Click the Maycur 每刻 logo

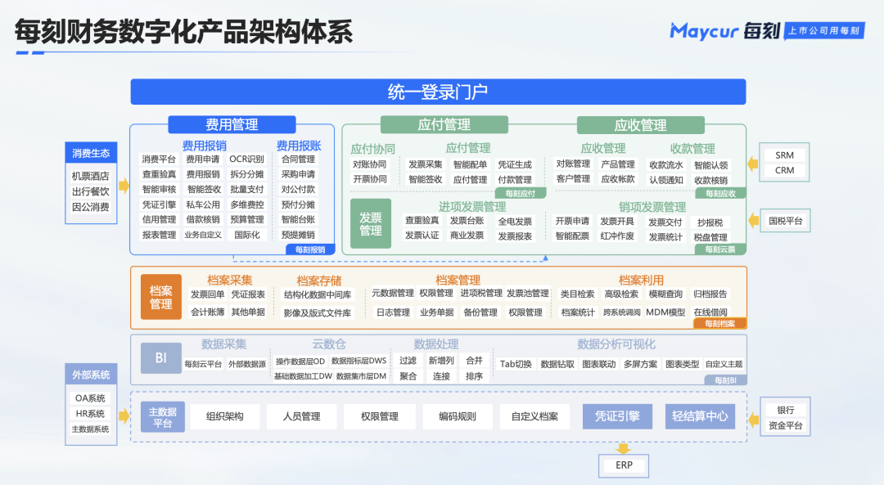pyautogui.click(x=724, y=30)
